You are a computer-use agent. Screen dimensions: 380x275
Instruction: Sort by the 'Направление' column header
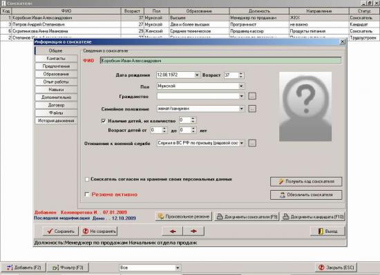319,11
